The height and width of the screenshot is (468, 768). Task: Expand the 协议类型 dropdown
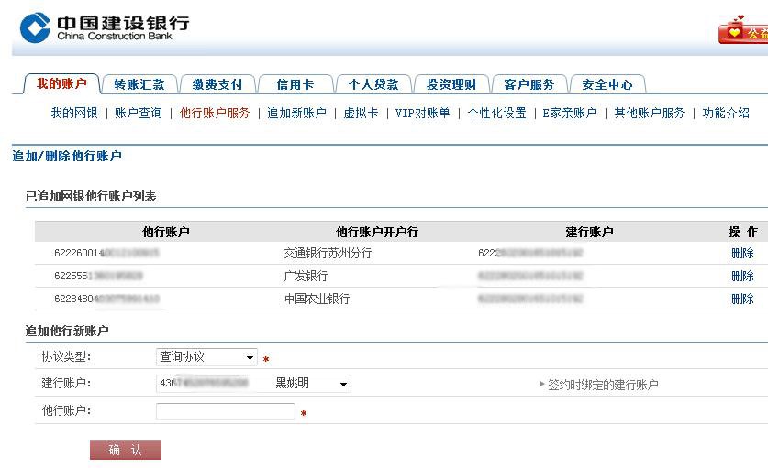click(x=250, y=357)
